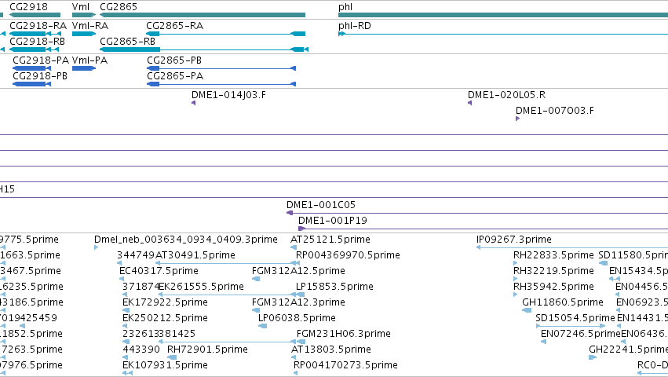This screenshot has height=377, width=668.
Task: Click the FGM312A12.3prime EST label
Action: click(x=298, y=302)
